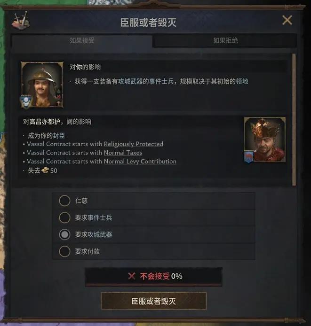Image resolution: width=311 pixels, height=326 pixels.
Task: Click the 不会接受 0% acceptance bar
Action: (x=154, y=276)
